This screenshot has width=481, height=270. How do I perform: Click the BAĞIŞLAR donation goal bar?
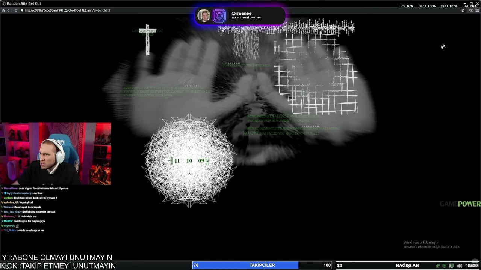(407, 265)
